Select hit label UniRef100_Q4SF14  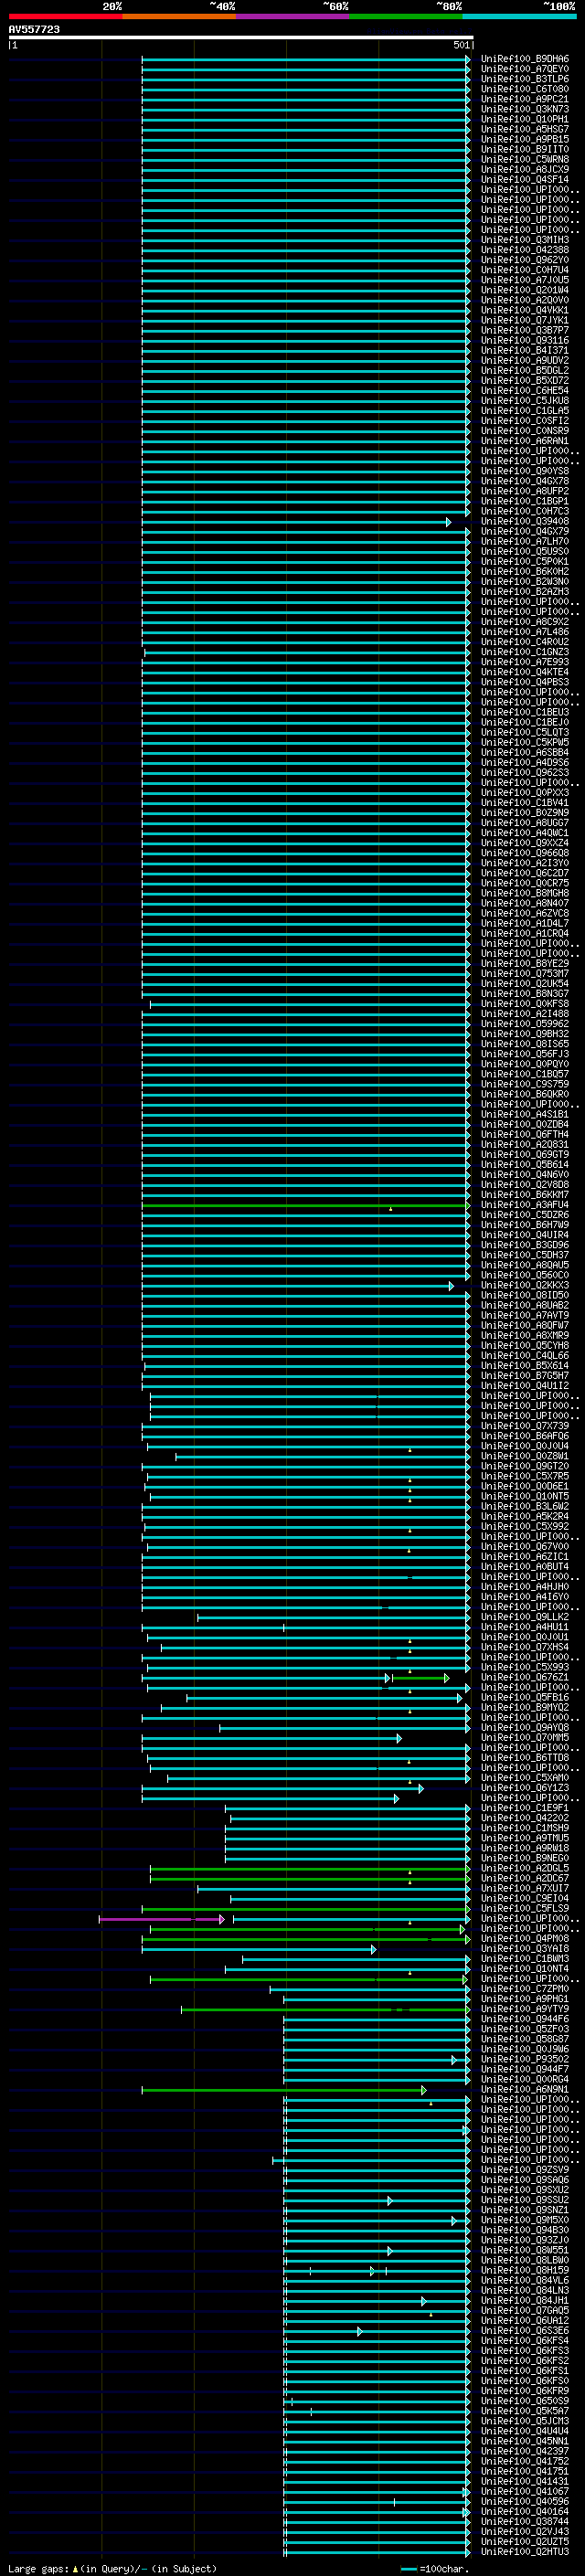[x=525, y=179]
